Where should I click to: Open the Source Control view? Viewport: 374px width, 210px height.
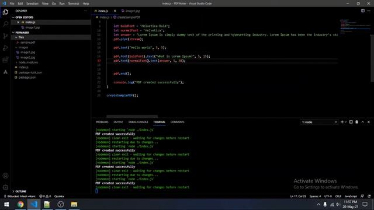point(5,36)
